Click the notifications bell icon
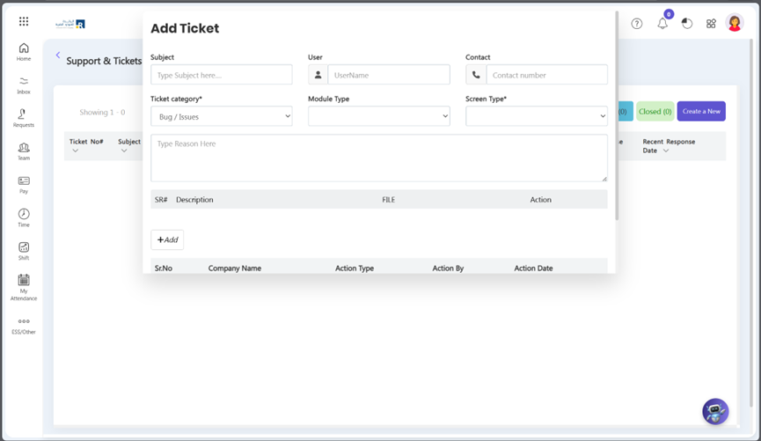The image size is (761, 441). (x=662, y=24)
